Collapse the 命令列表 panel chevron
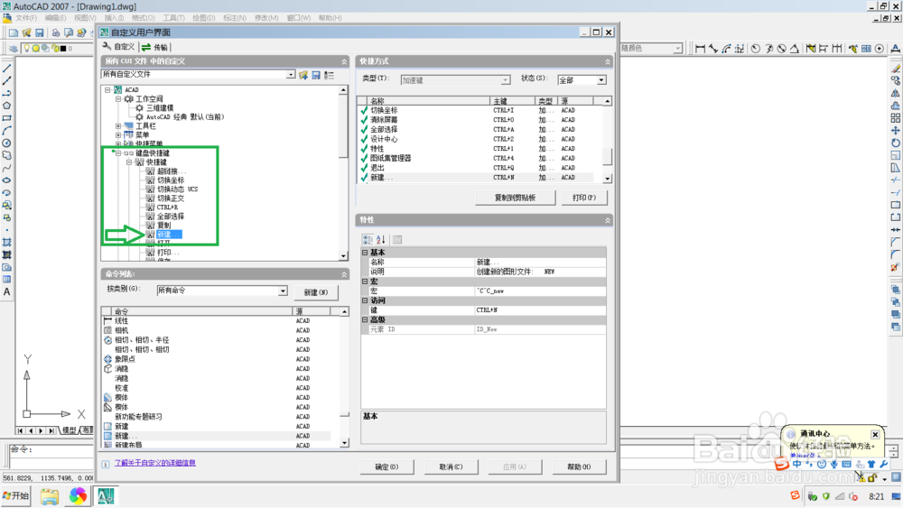The image size is (903, 508). pos(344,274)
